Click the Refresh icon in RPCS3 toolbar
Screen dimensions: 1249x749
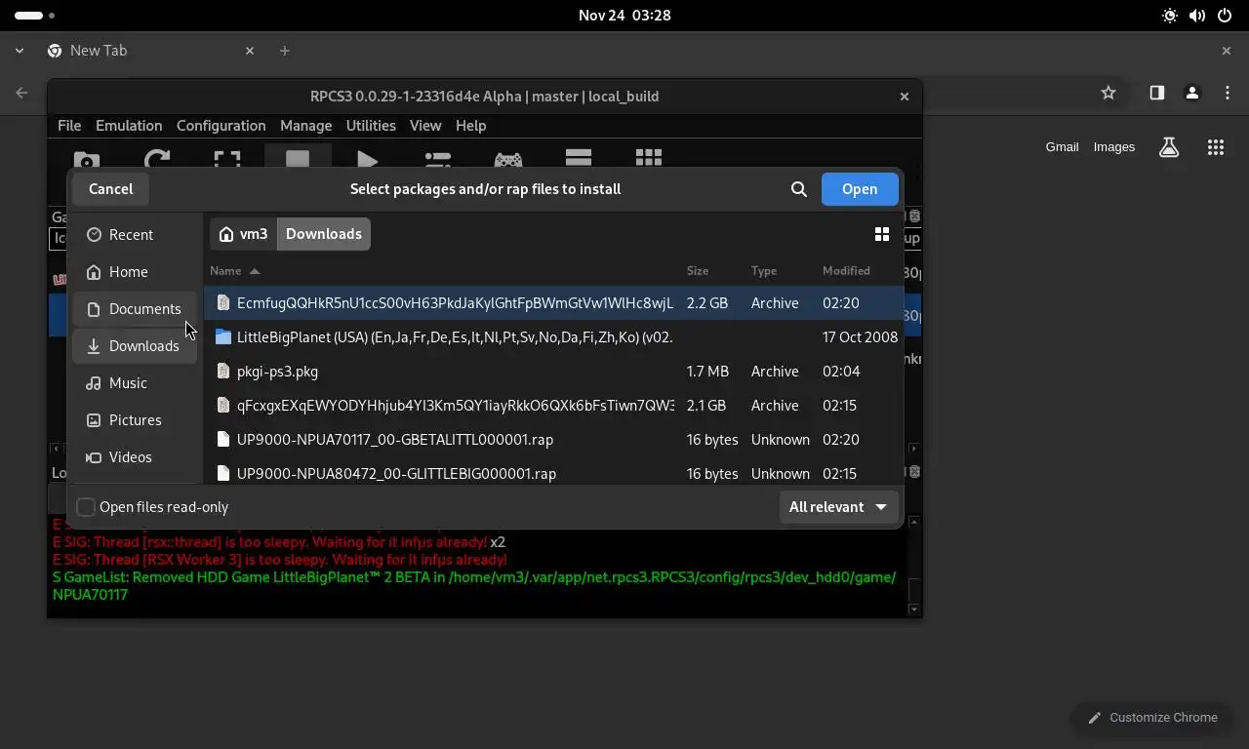157,160
